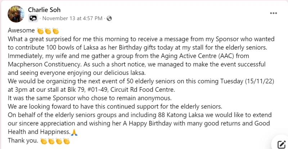Image resolution: width=288 pixels, height=149 pixels.
Task: Click the first clapping emoji after Thank you
Action: (44, 141)
